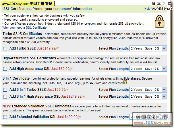This screenshot has height=128, width=174.
Task: Open the Help link
Action: pyautogui.click(x=147, y=9)
